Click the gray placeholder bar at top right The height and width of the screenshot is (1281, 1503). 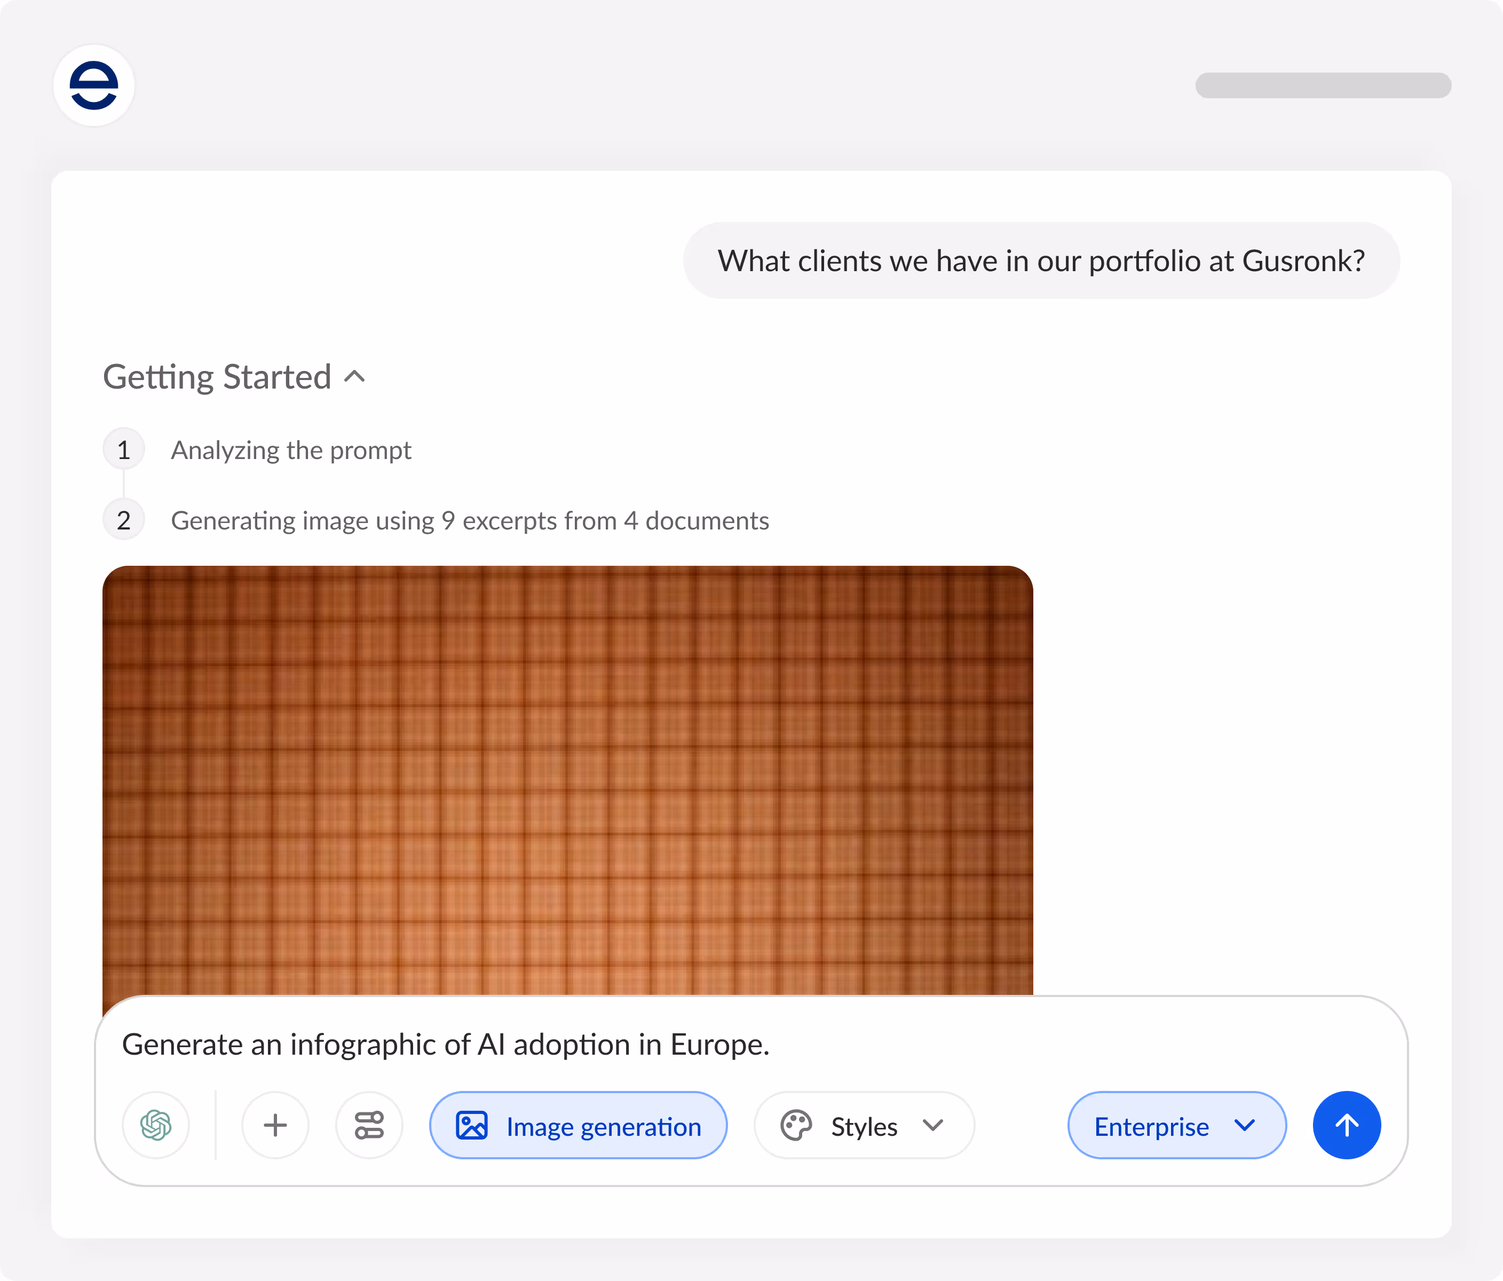pyautogui.click(x=1323, y=85)
